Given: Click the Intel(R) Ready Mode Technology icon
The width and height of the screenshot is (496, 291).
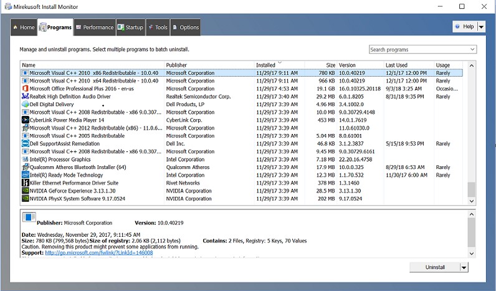Looking at the screenshot, I should coord(26,175).
